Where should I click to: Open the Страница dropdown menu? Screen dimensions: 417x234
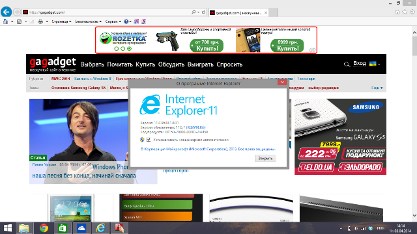(x=61, y=21)
